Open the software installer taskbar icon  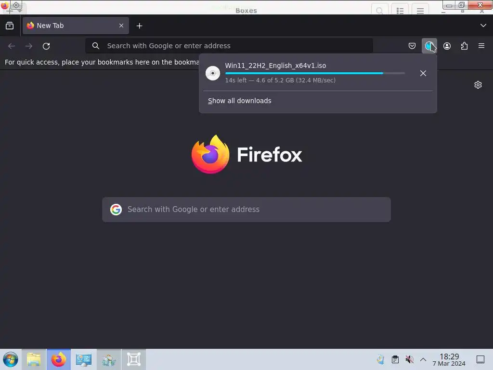click(x=109, y=359)
